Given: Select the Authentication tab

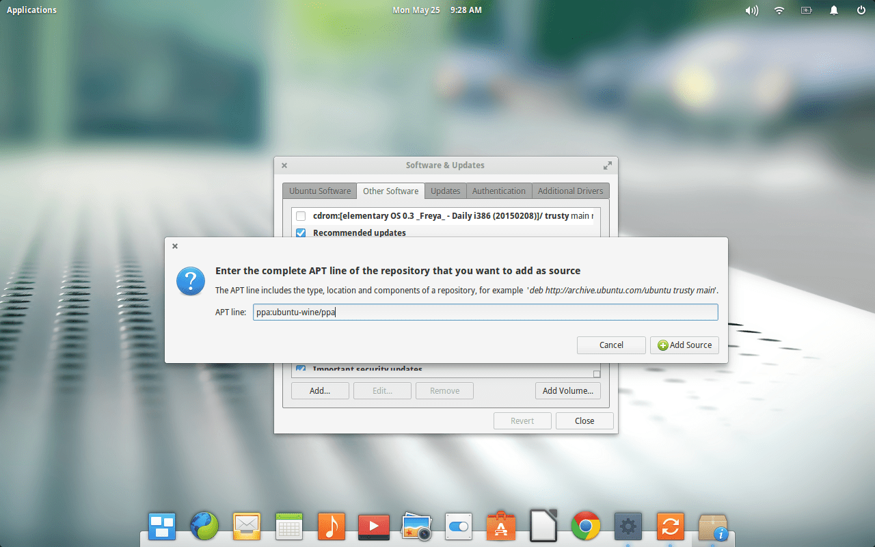Looking at the screenshot, I should click(499, 191).
